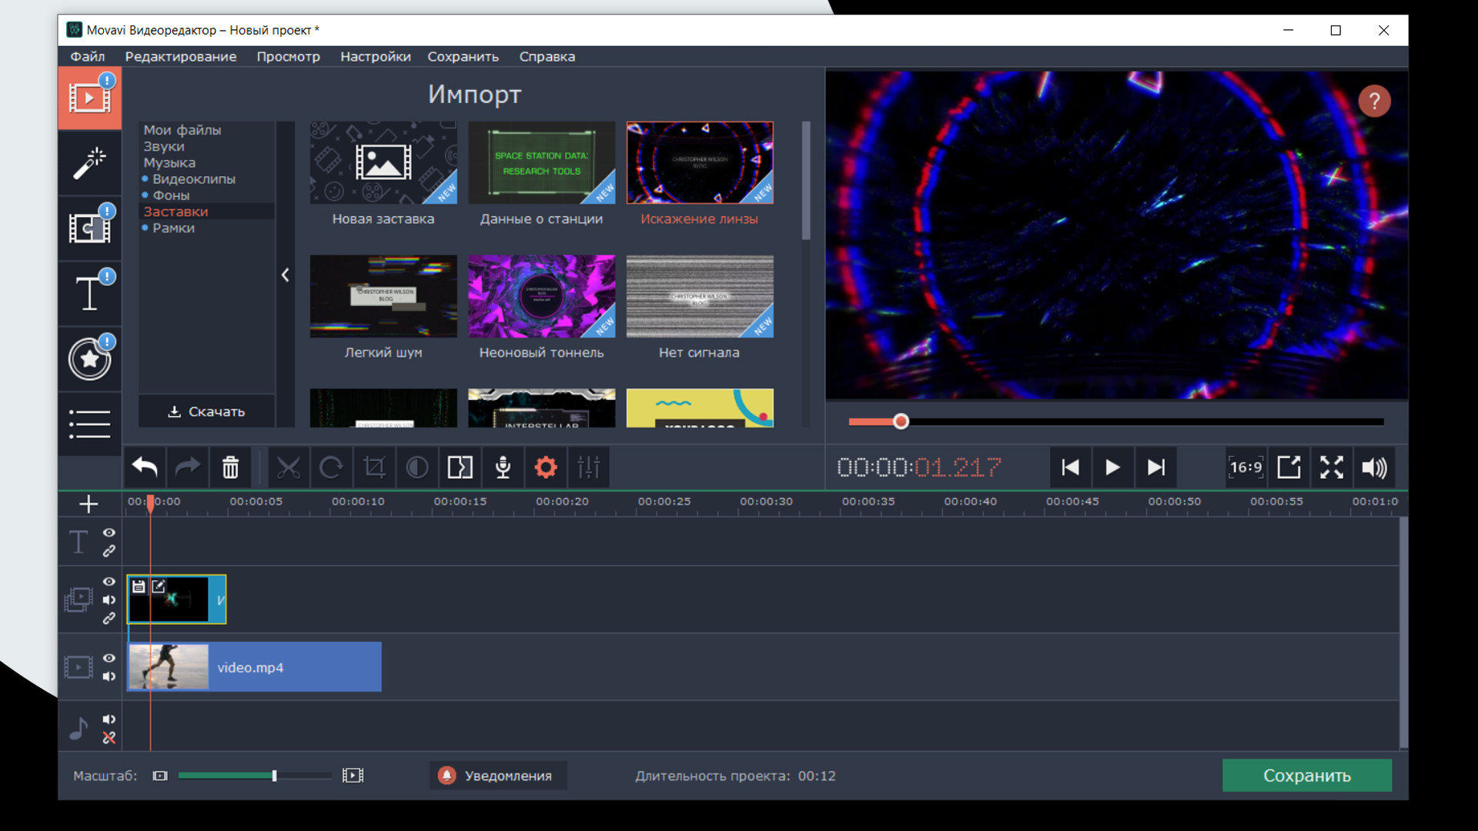Toggle visibility of the titles track
Screen dimensions: 1478x831
tap(109, 532)
